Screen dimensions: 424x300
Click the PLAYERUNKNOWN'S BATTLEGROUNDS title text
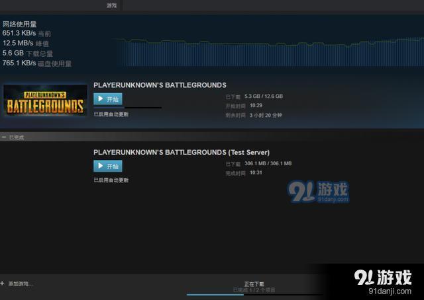coord(160,85)
